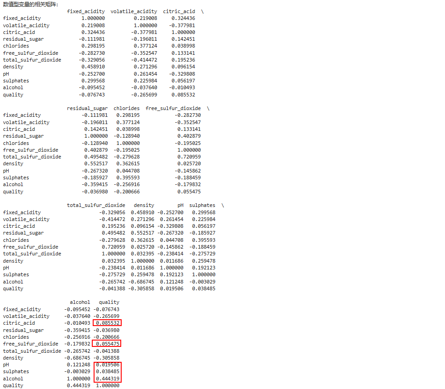This screenshot has width=445, height=389.
Task: Click -0.686745 in density row of alcohol column
Action: click(77, 358)
